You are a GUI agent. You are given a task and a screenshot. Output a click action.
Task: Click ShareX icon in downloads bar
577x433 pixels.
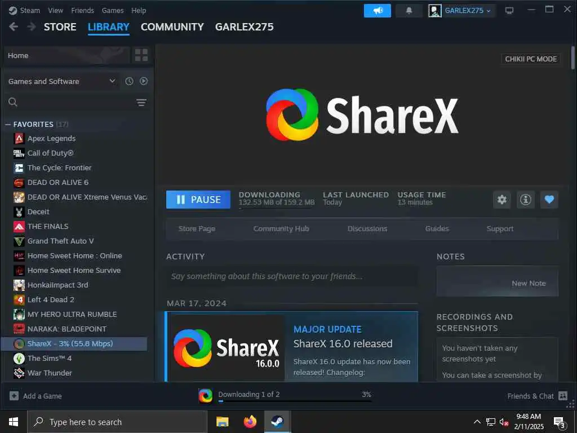[205, 396]
